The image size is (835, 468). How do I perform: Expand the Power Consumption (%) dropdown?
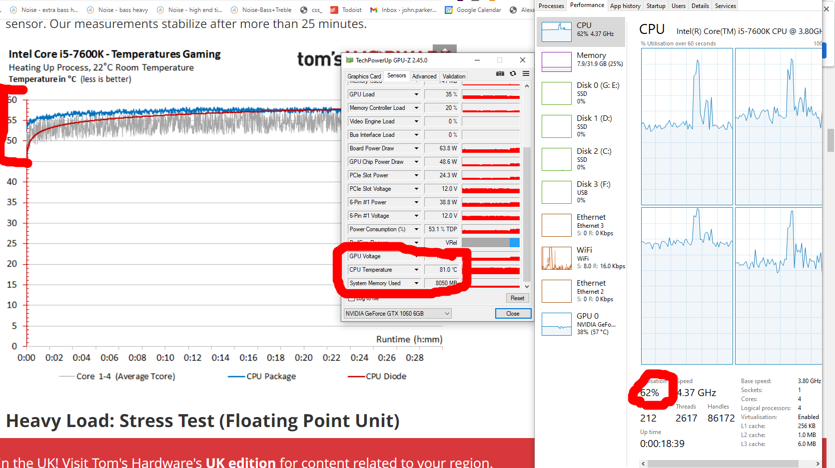point(416,229)
